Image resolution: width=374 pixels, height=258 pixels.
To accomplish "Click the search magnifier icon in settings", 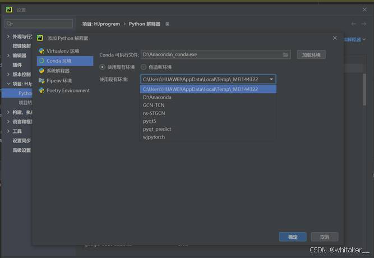I will [x=10, y=24].
